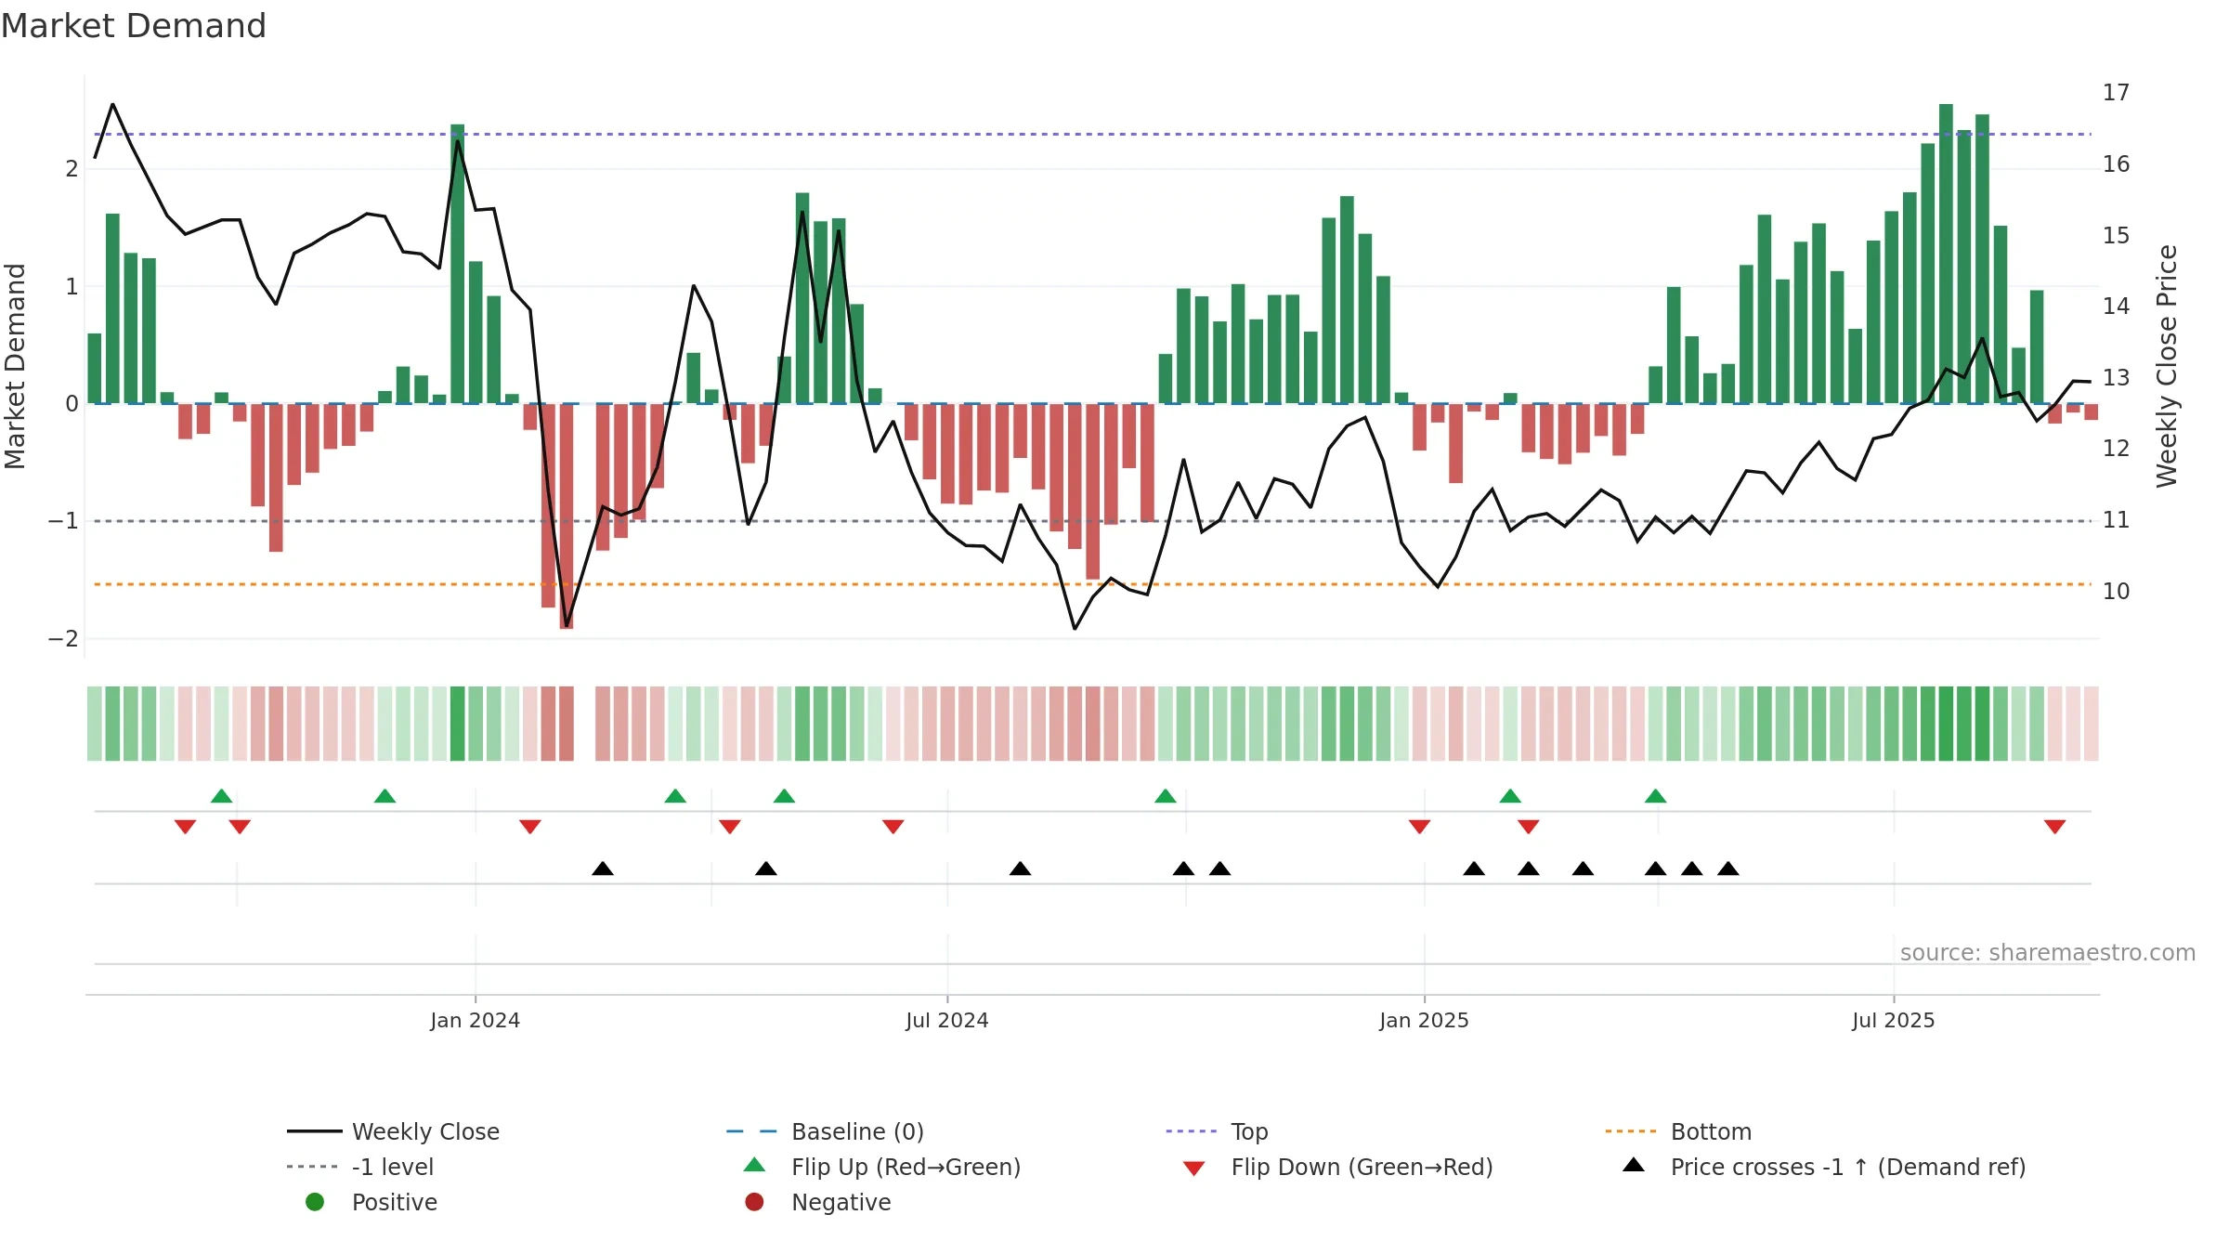2229x1254 pixels.
Task: Select the 'Flip Up (Red→Green)' legend label
Action: pyautogui.click(x=906, y=1167)
